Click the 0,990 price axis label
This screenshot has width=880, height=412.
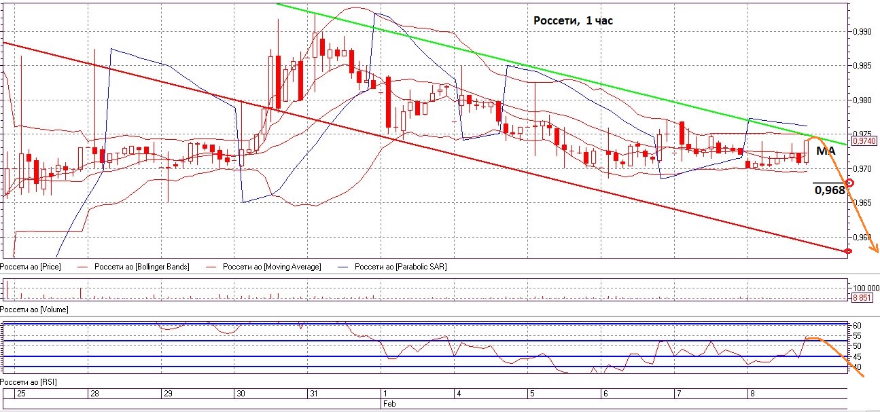[x=864, y=32]
